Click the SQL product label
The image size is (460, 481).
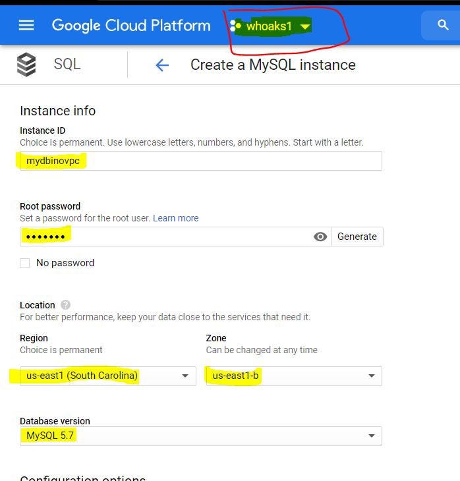tap(67, 64)
